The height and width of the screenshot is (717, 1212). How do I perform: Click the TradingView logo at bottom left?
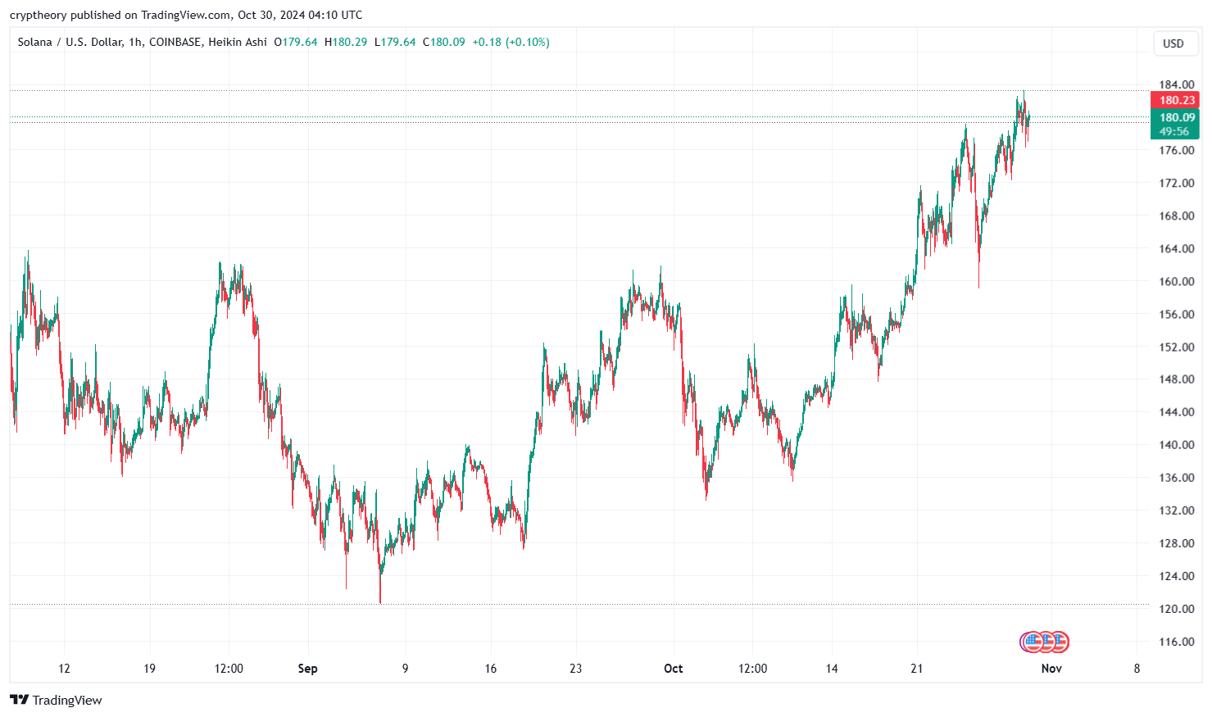coord(56,700)
